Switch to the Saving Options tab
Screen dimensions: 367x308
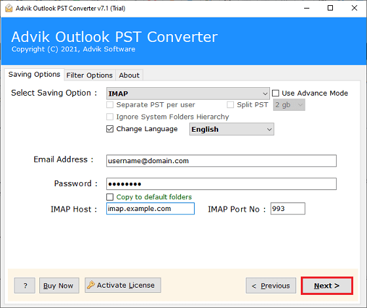(34, 75)
